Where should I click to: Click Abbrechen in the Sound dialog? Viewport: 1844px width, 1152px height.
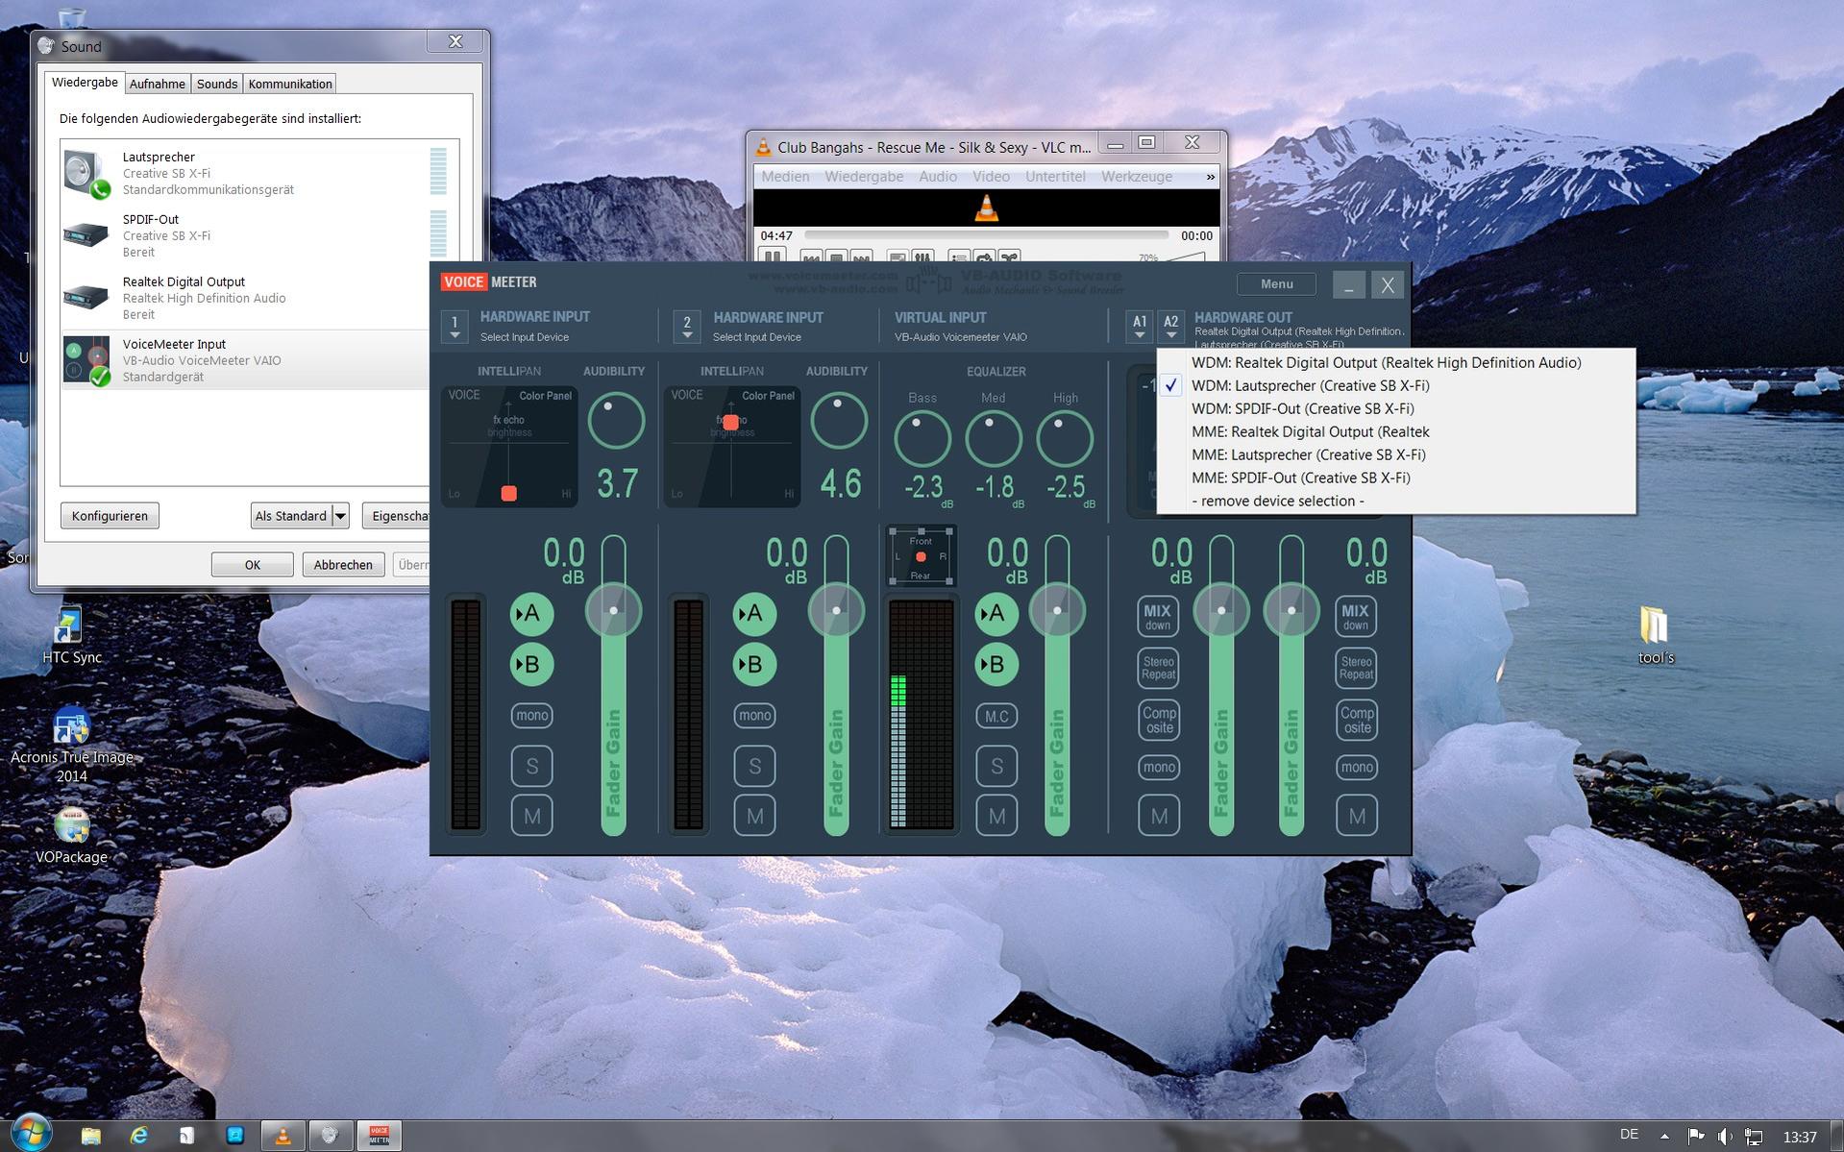343,565
